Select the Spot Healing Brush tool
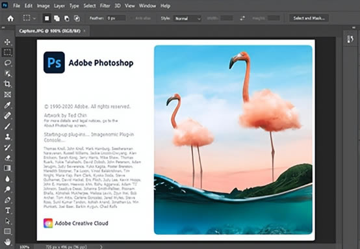 pos(7,116)
